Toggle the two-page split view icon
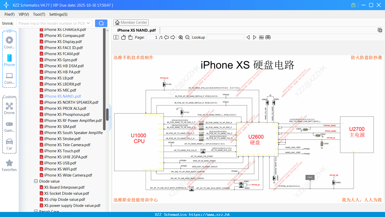The width and height of the screenshot is (385, 217). click(116, 37)
